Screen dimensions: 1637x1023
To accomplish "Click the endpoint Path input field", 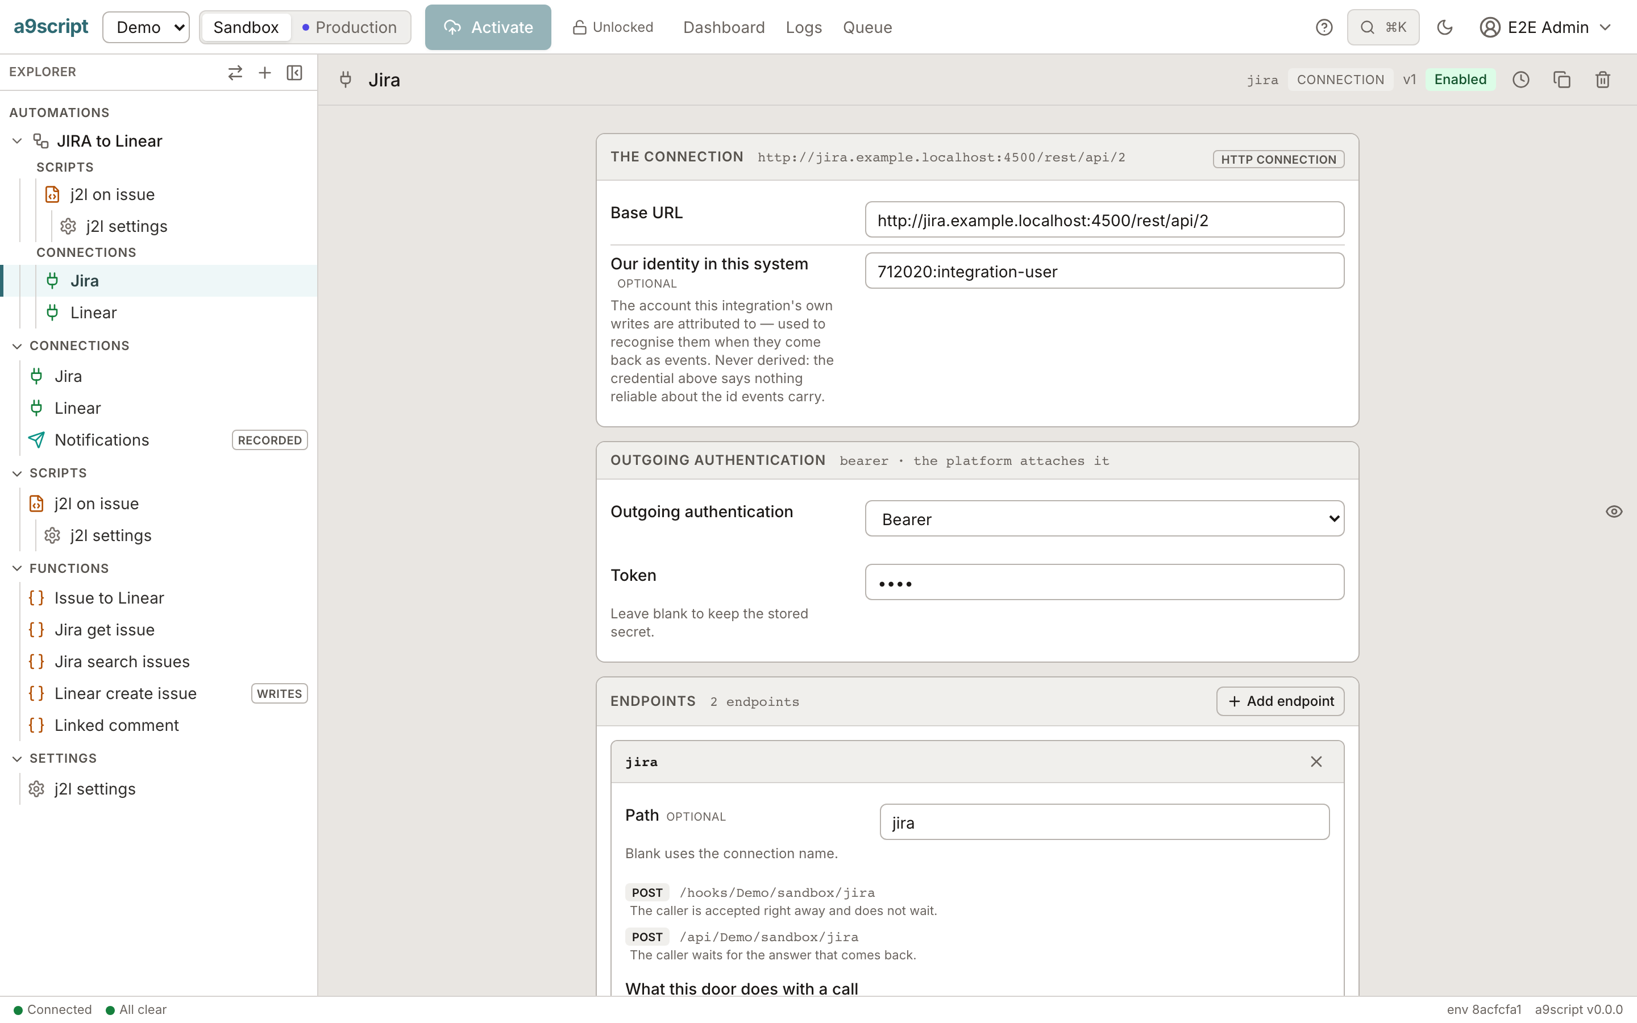I will coord(1104,823).
